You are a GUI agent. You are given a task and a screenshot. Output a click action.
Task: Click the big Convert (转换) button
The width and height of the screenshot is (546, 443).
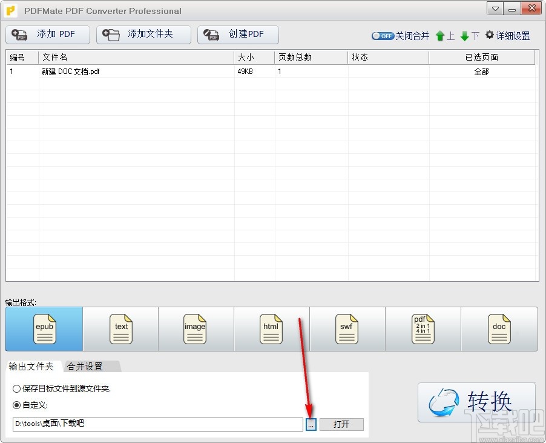(x=476, y=402)
